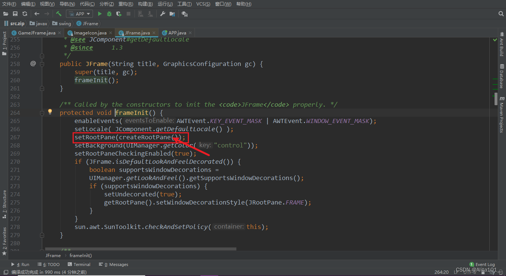This screenshot has width=506, height=276.
Task: Open the 重构(R) menu
Action: point(126,4)
